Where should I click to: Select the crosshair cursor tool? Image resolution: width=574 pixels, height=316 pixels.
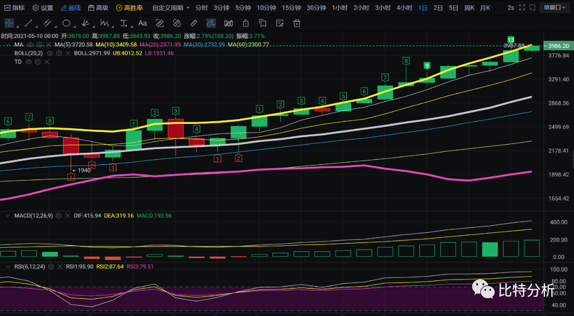coord(9,23)
